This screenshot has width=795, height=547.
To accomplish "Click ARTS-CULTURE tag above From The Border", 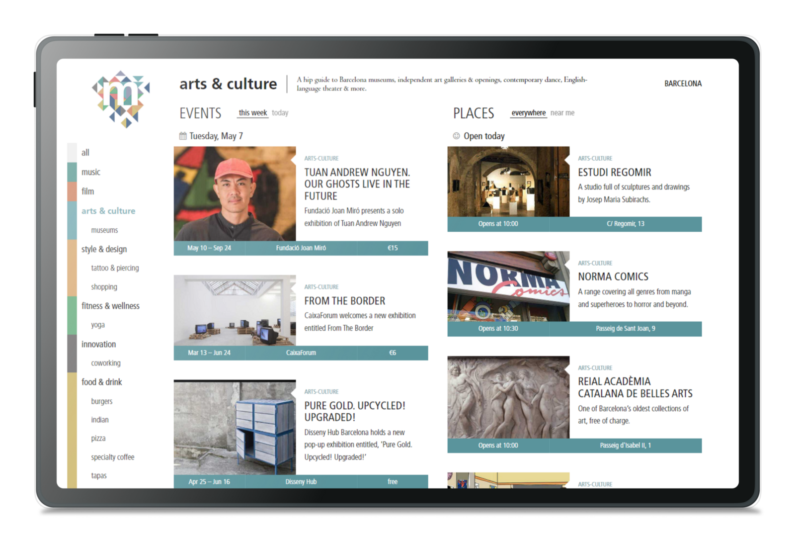I will [x=321, y=287].
